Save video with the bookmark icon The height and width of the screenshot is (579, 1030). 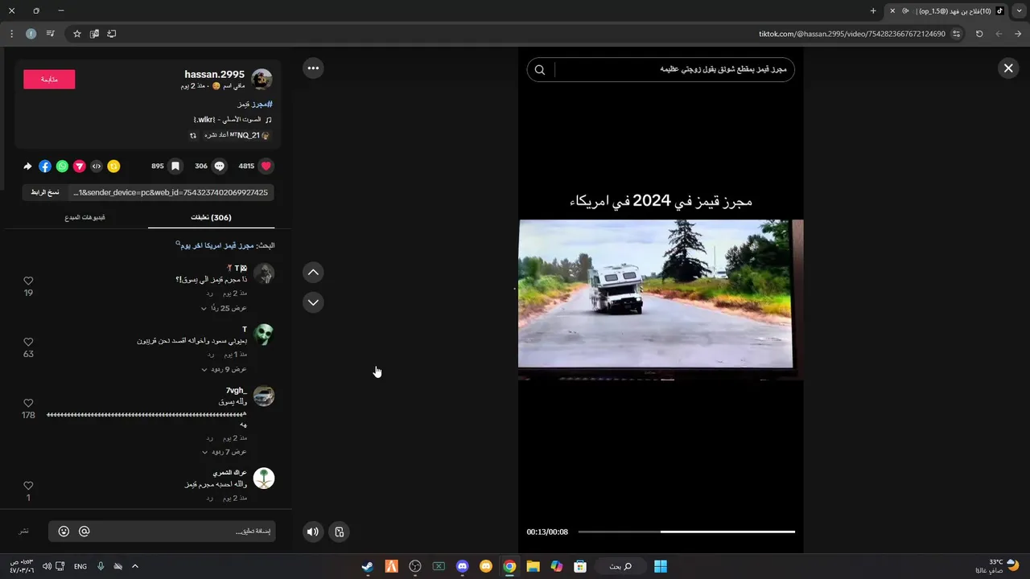click(175, 166)
